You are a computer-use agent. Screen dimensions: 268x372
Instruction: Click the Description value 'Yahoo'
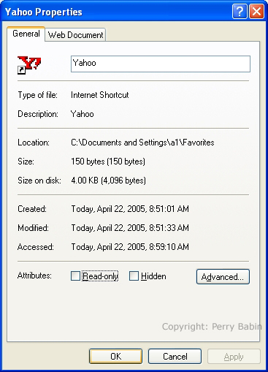[83, 114]
